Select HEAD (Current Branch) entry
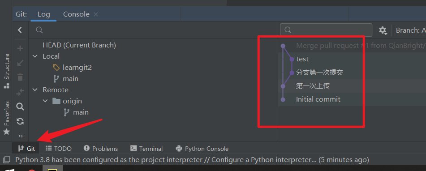Viewport: 426px width, 171px height. [79, 45]
